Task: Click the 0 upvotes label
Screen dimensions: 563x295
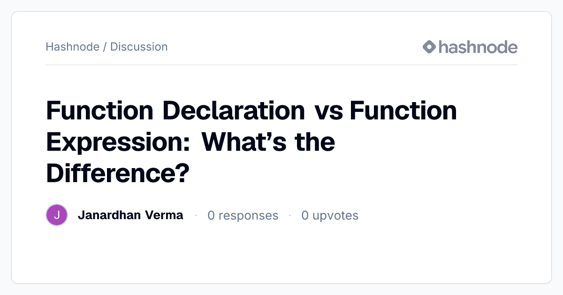Action: (330, 215)
